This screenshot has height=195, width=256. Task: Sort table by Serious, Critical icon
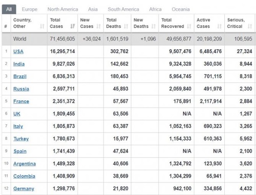(x=250, y=26)
